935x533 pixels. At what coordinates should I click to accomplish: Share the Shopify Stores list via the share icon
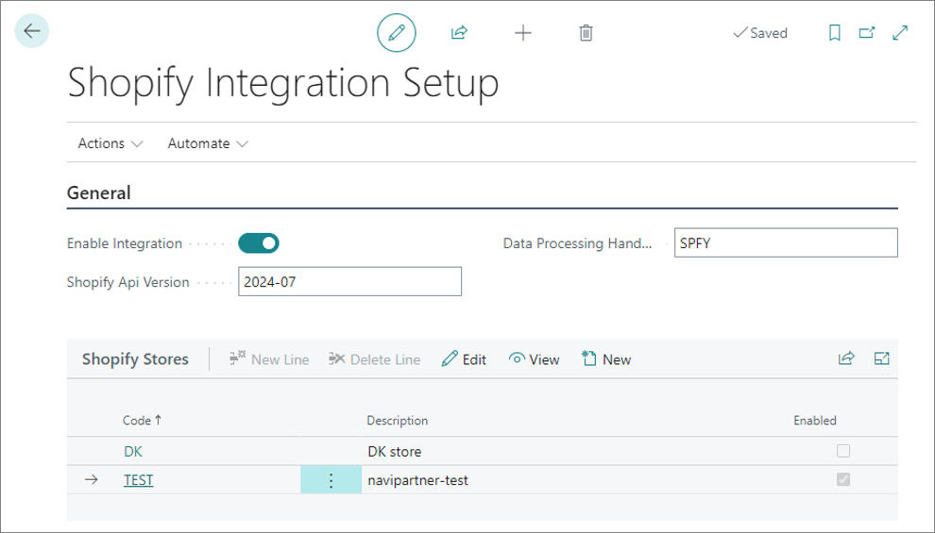[847, 358]
